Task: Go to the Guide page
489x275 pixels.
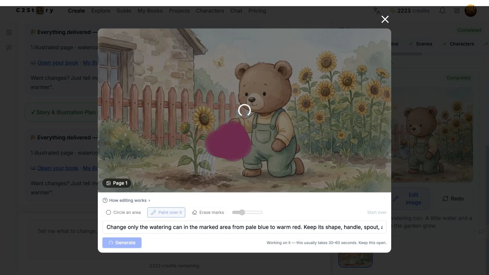Action: click(124, 11)
